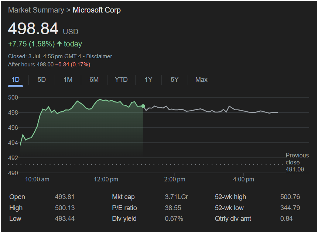Click the USD currency label
The image size is (318, 233).
point(71,32)
